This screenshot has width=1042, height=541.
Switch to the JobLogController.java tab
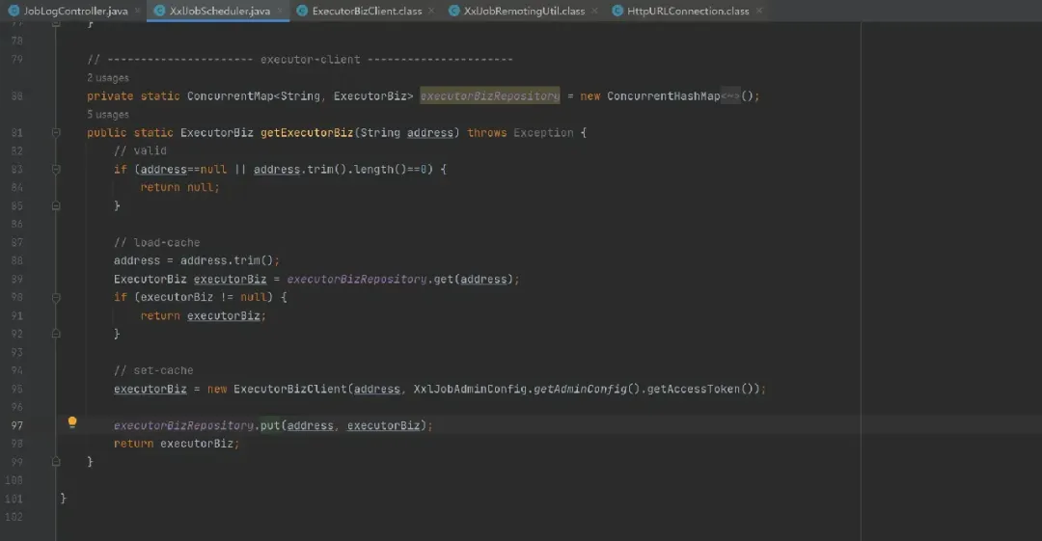point(68,11)
